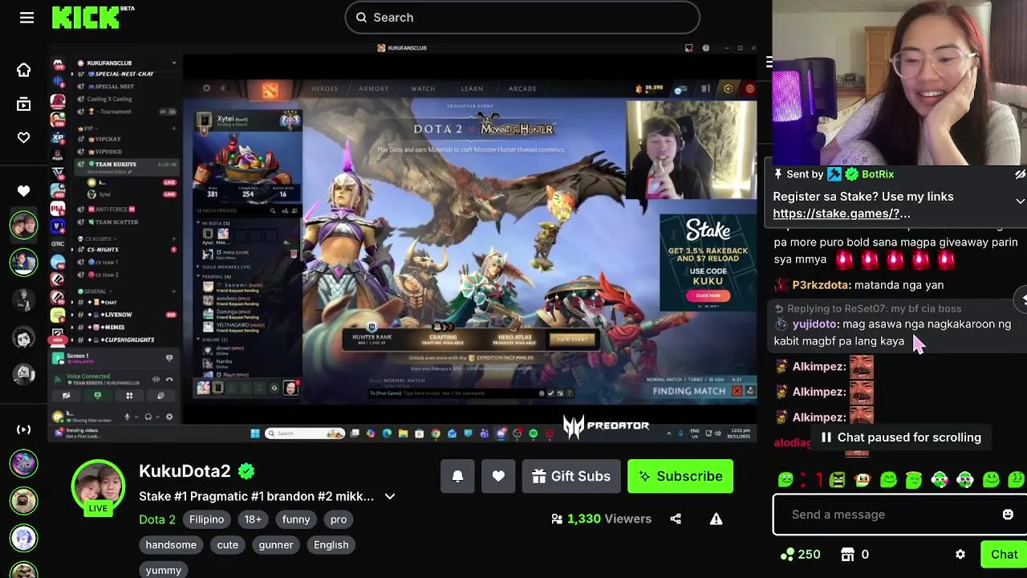Open chat settings gear
This screenshot has width=1027, height=578.
960,555
